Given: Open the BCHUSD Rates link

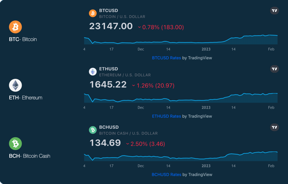Looking at the screenshot, I should tap(166, 174).
